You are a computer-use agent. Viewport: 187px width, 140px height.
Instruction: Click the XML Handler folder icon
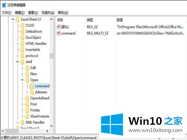22,122
